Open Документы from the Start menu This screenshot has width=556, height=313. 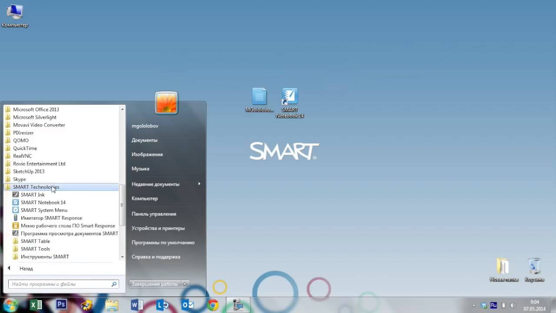145,140
